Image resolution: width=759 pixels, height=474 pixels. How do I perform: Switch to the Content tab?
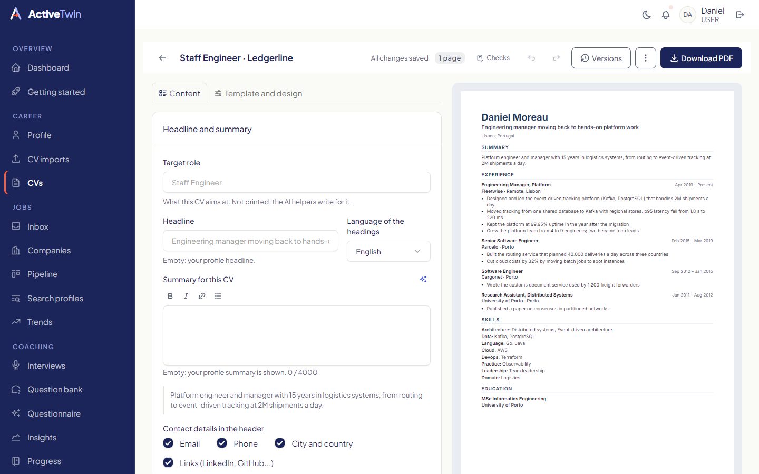(180, 93)
